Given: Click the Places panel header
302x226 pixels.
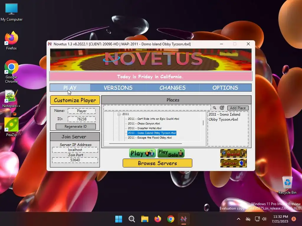Looking at the screenshot, I should 176,100.
